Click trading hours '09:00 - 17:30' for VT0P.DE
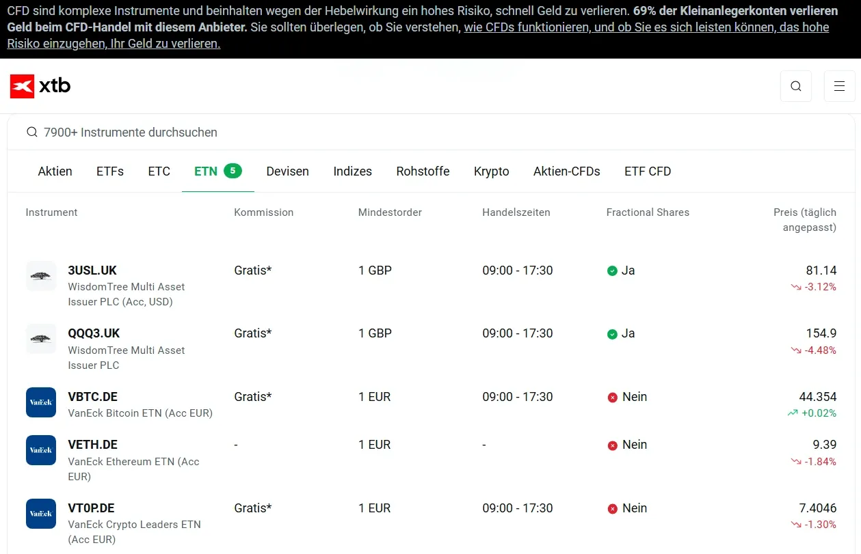The width and height of the screenshot is (861, 554). [x=517, y=508]
